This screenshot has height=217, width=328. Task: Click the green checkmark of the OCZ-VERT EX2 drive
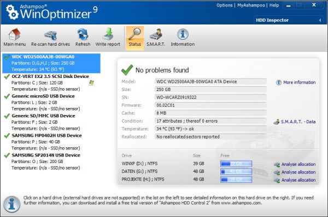pyautogui.click(x=7, y=76)
